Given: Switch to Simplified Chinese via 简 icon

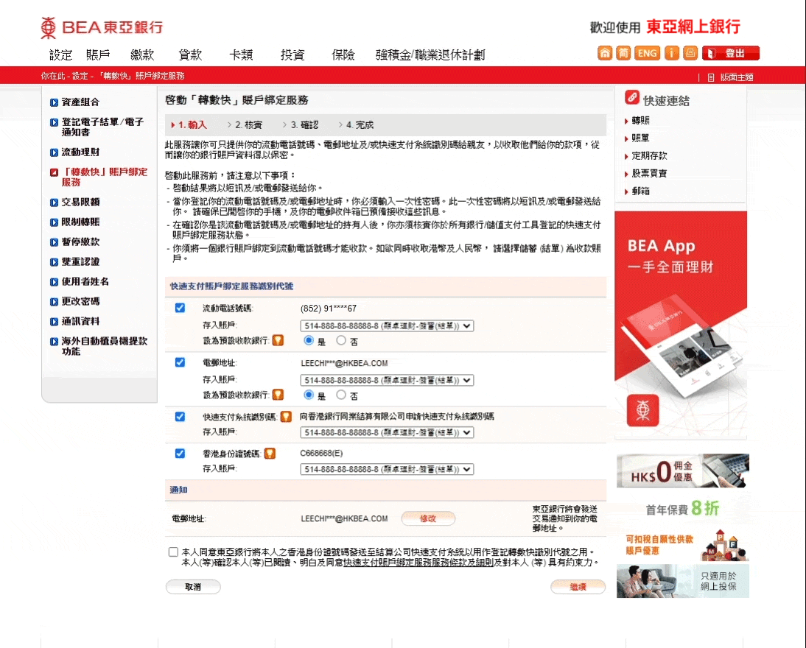Looking at the screenshot, I should (x=623, y=53).
